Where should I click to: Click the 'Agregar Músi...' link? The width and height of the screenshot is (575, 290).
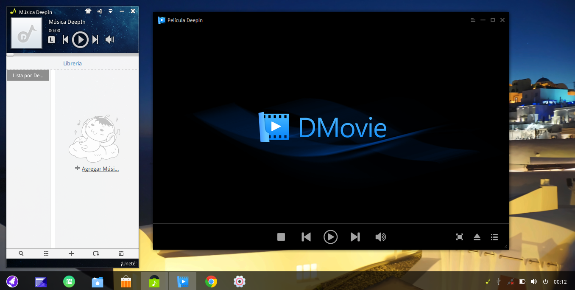click(100, 169)
